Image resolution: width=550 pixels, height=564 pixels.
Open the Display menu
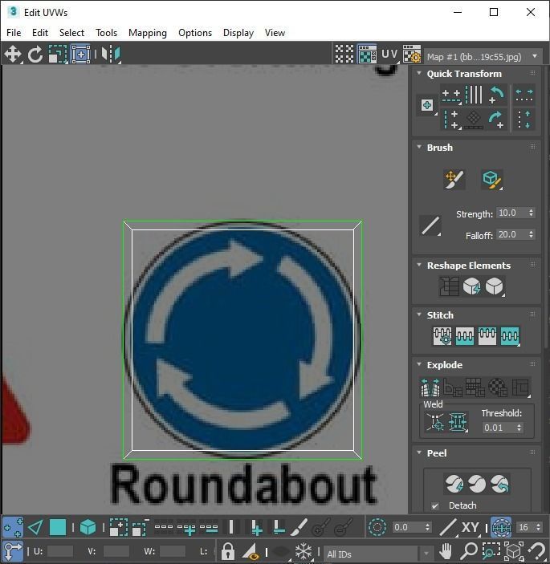pyautogui.click(x=238, y=33)
